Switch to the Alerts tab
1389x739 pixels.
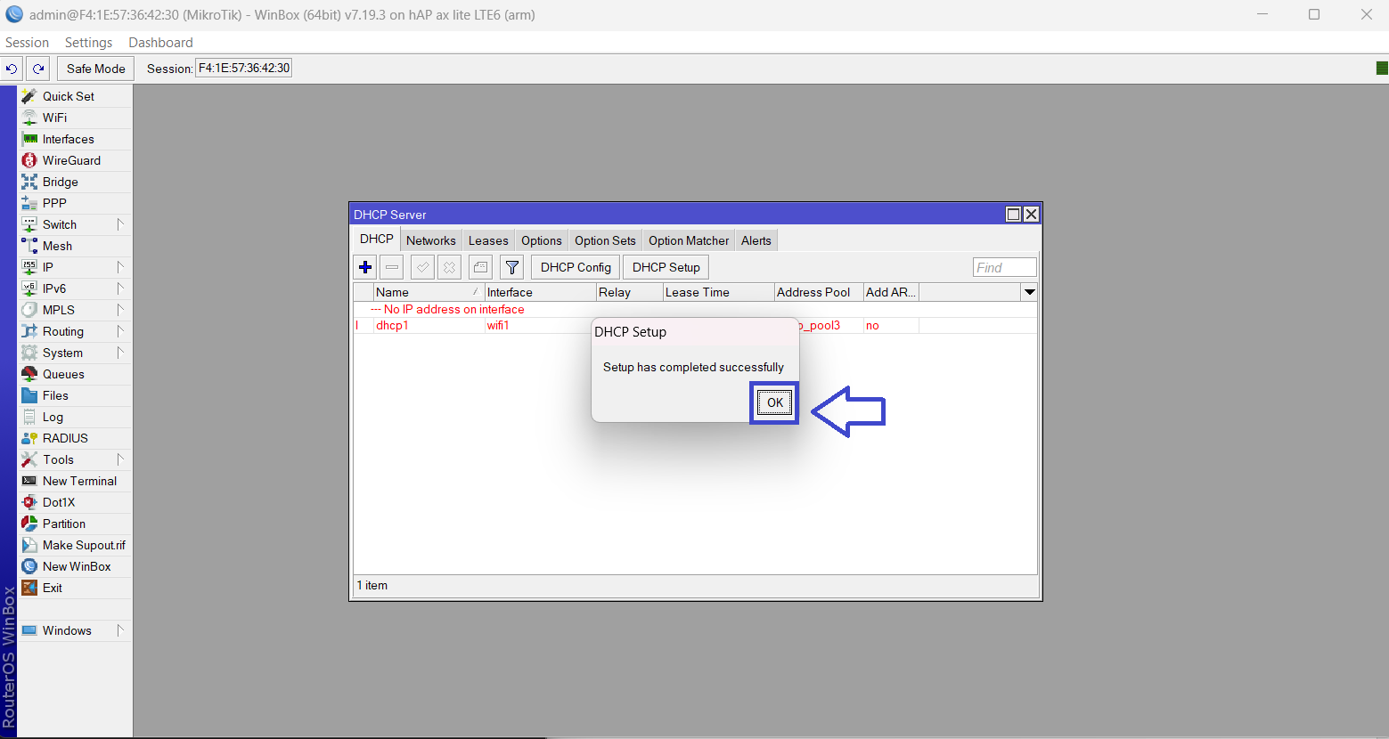[756, 240]
